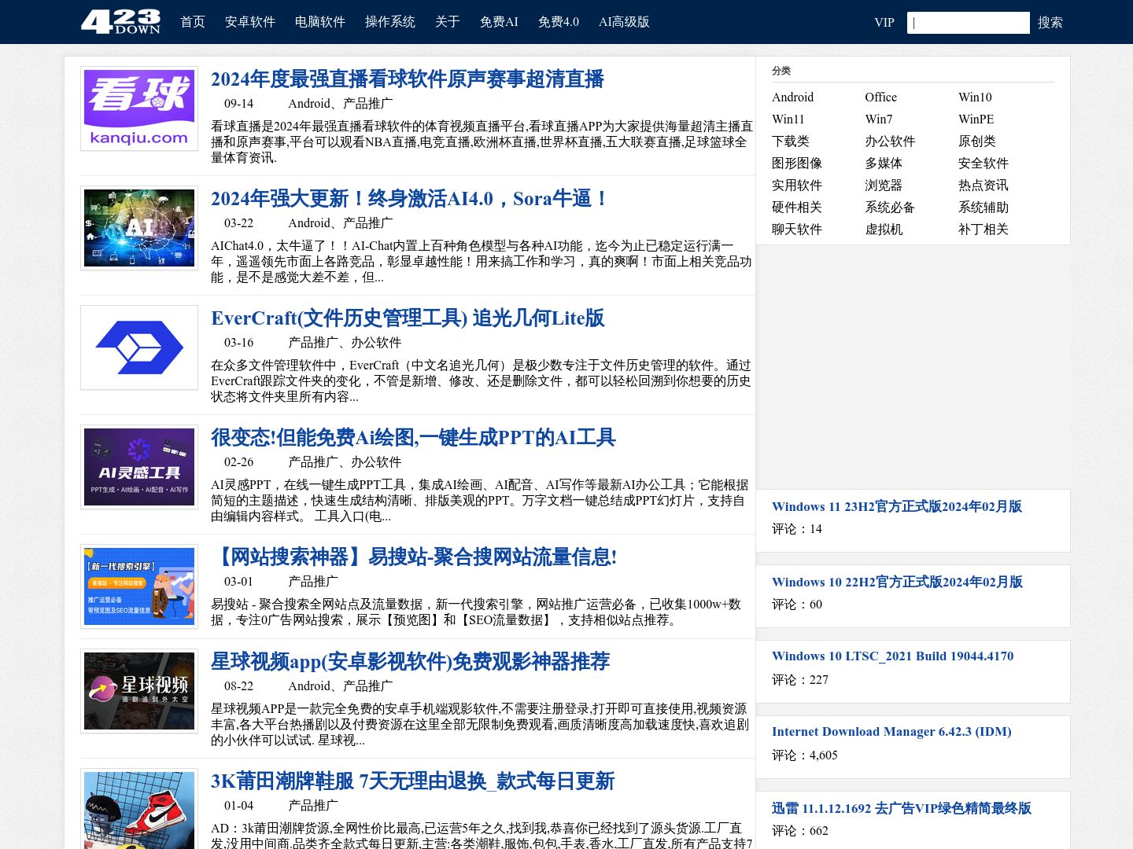Select the Win10 category
Viewport: 1133px width, 849px height.
pyautogui.click(x=975, y=97)
